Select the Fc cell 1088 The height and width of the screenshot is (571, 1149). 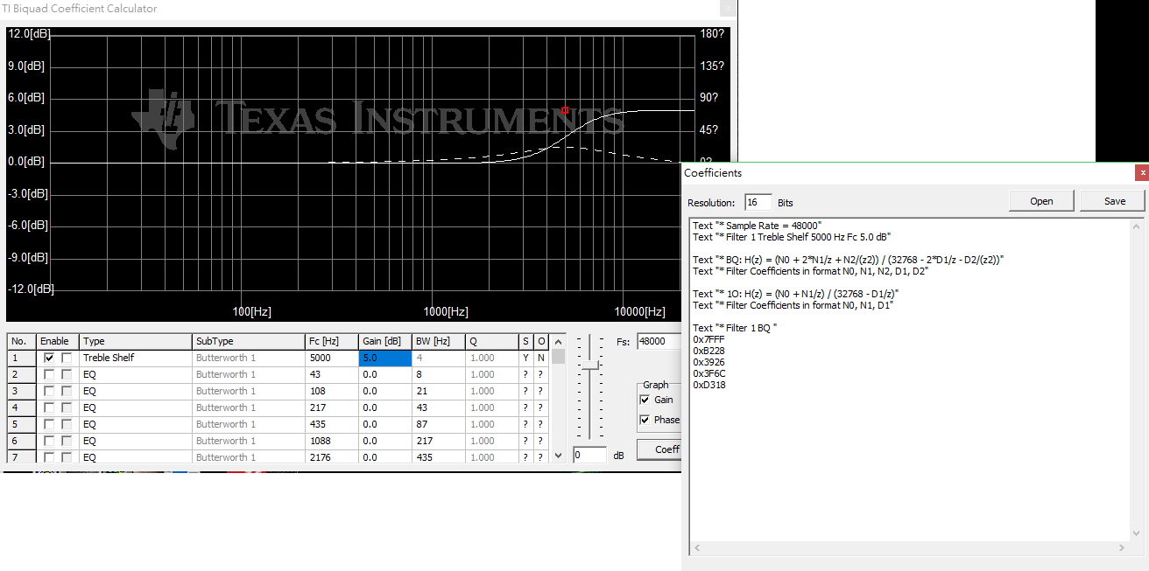(x=332, y=441)
